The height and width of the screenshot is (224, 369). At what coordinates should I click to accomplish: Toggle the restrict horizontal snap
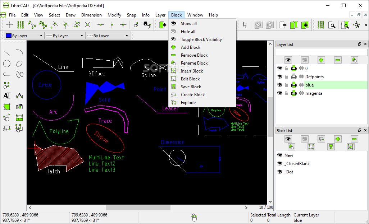coord(101,25)
